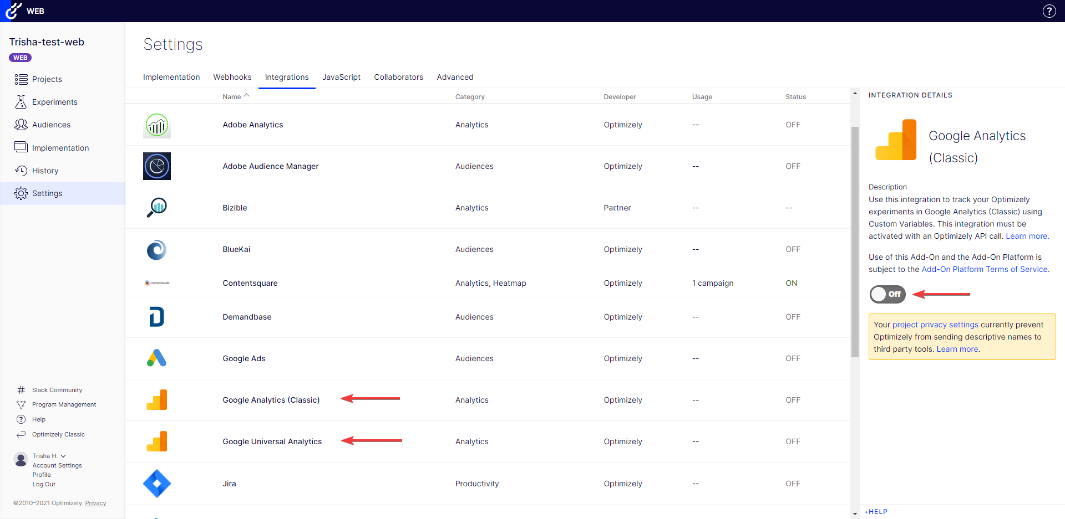Screen dimensions: 1065x519
Task: Select the Adobe Audience Manager name
Action: click(271, 166)
